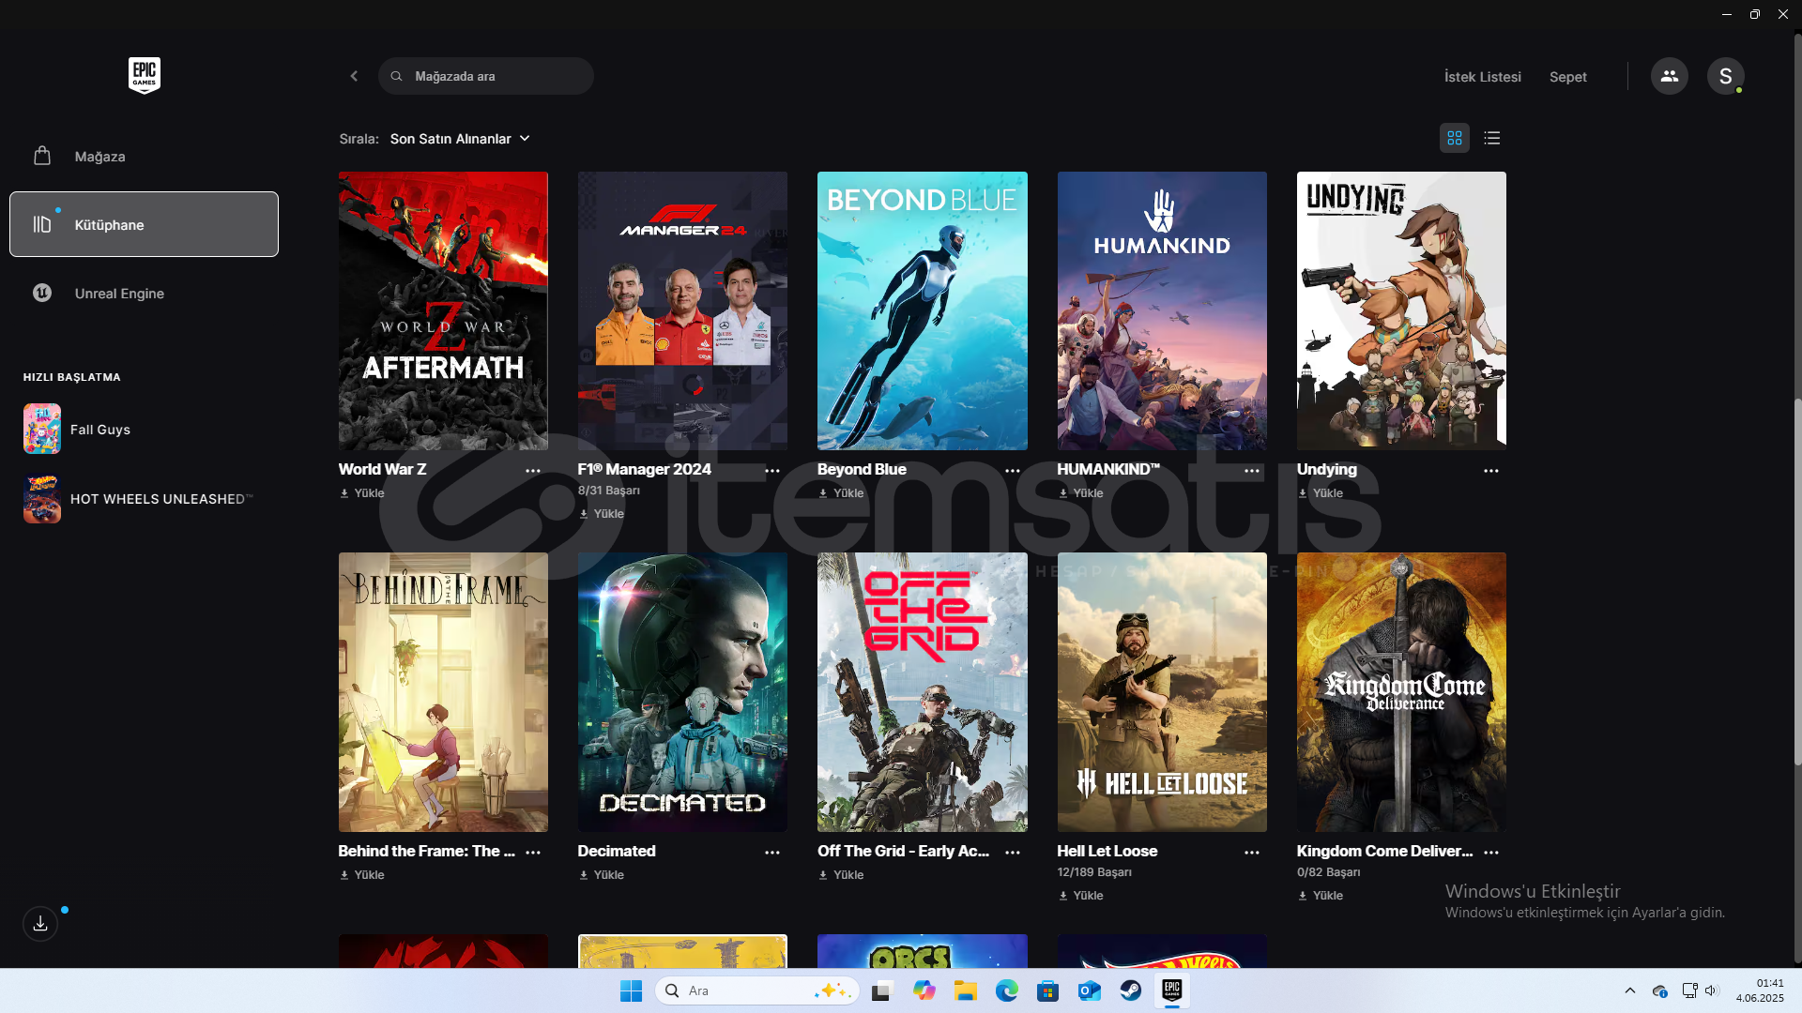Select Kütüphane in the sidebar
Image resolution: width=1802 pixels, height=1013 pixels.
tap(144, 225)
